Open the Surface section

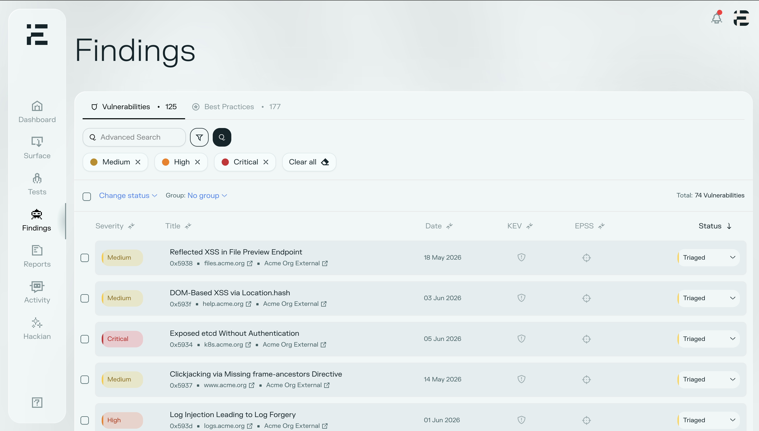[37, 148]
